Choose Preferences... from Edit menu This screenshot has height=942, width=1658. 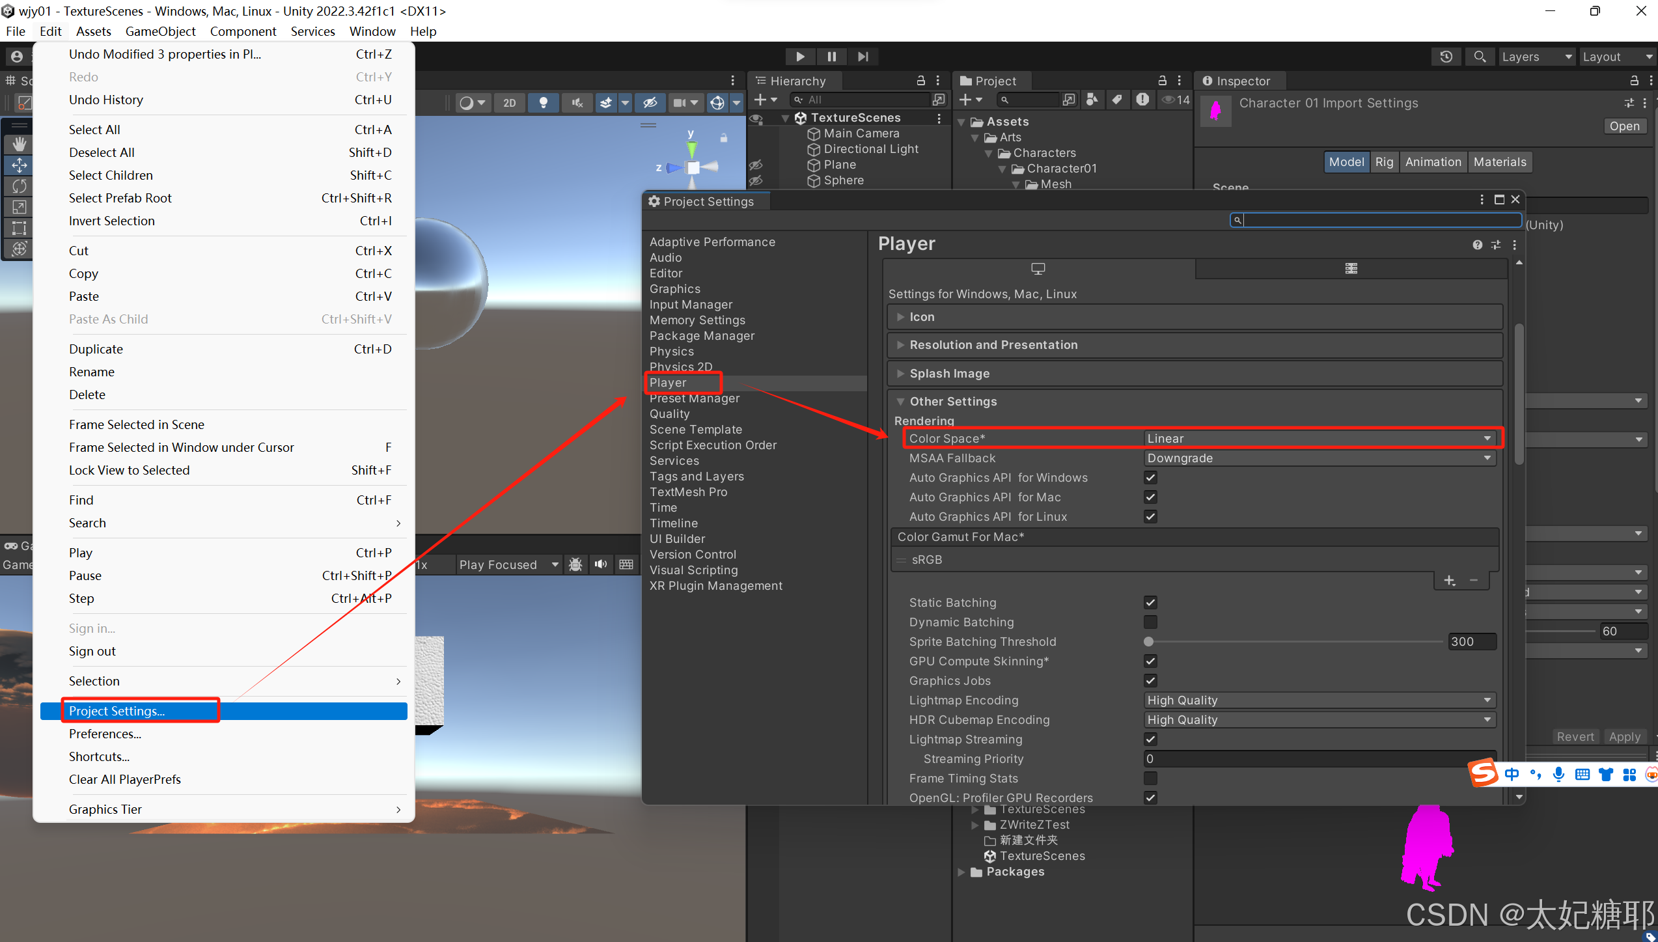[x=105, y=734]
